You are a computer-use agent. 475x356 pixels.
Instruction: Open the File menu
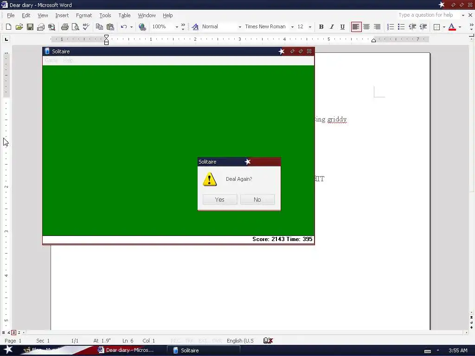[x=11, y=15]
